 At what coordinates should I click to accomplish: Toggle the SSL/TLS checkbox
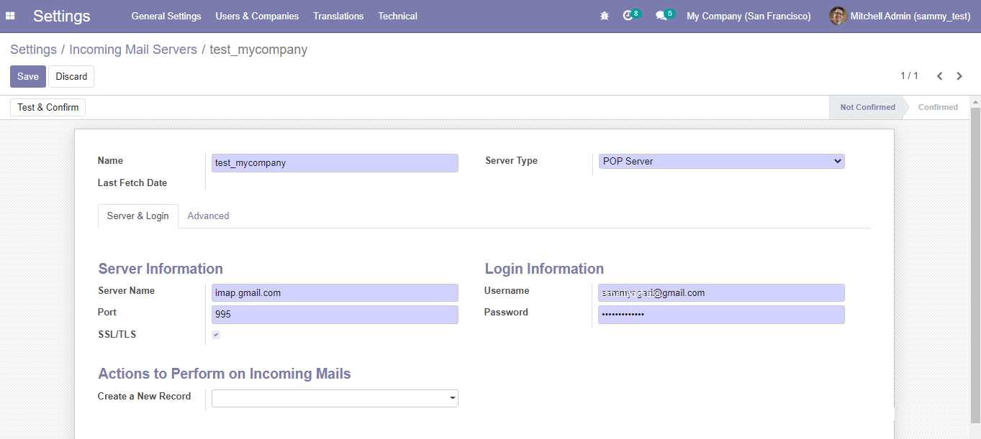coord(216,335)
